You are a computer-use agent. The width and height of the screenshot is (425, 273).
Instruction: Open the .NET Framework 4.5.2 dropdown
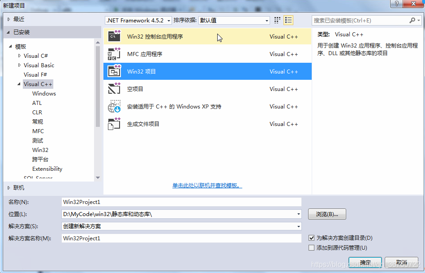[138, 20]
